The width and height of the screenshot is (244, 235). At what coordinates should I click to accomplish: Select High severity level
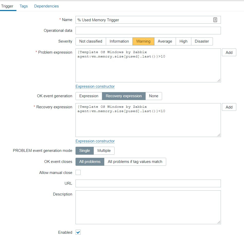(x=183, y=41)
